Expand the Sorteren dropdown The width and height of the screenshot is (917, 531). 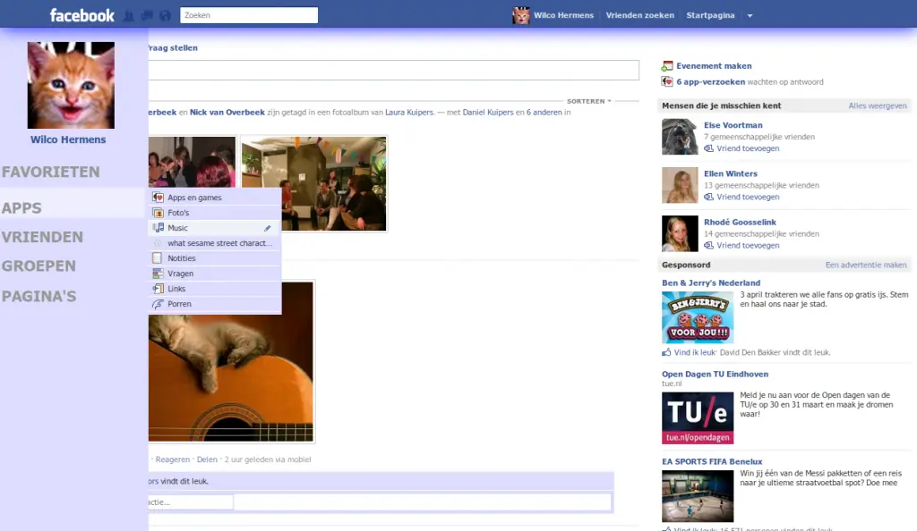click(x=589, y=101)
